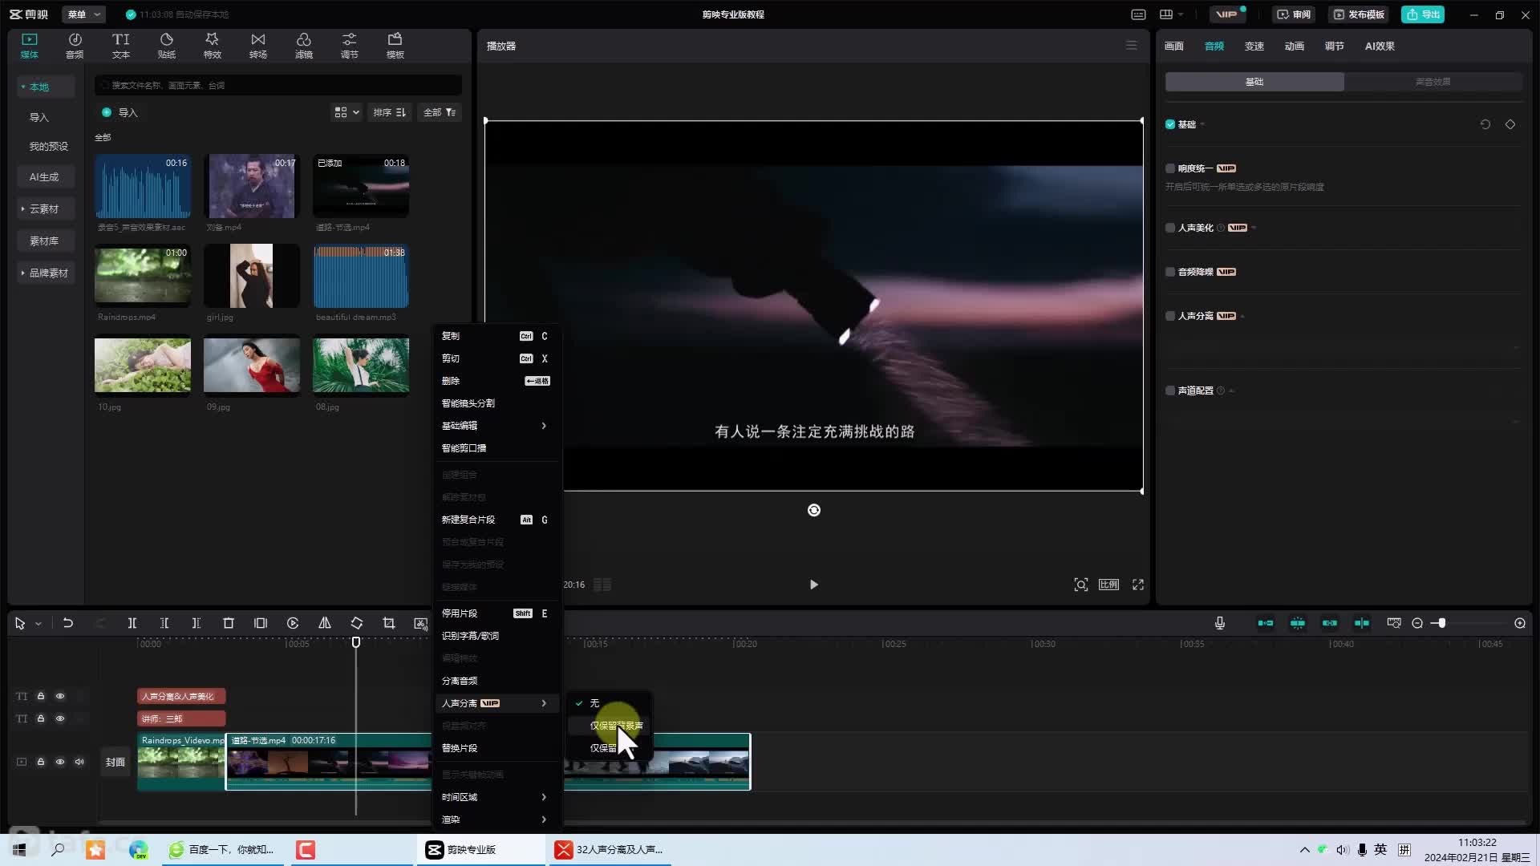Click the rotate icon in timeline toolbar
Viewport: 1540px width, 866px height.
(x=357, y=623)
